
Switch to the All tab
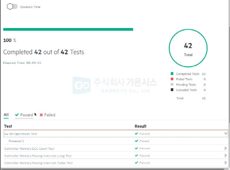(x=6, y=115)
